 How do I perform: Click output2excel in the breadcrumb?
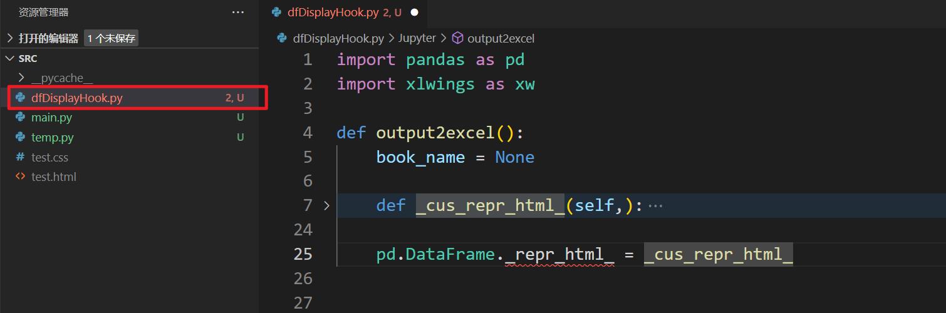click(501, 38)
